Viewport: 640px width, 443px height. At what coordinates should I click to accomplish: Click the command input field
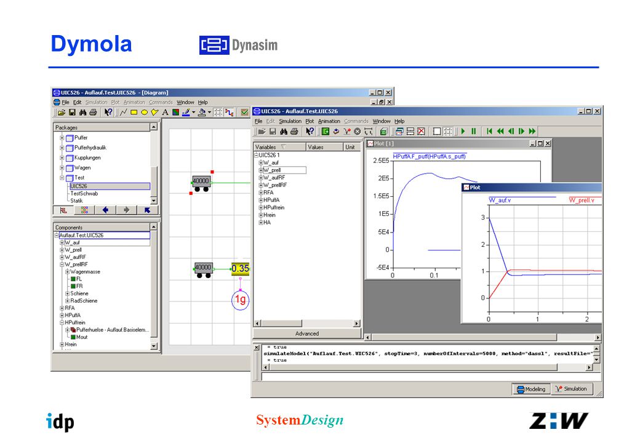point(431,377)
